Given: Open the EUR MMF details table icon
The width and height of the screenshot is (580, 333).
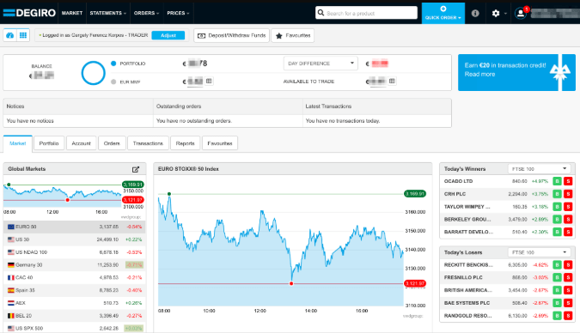Looking at the screenshot, I should click(x=209, y=81).
